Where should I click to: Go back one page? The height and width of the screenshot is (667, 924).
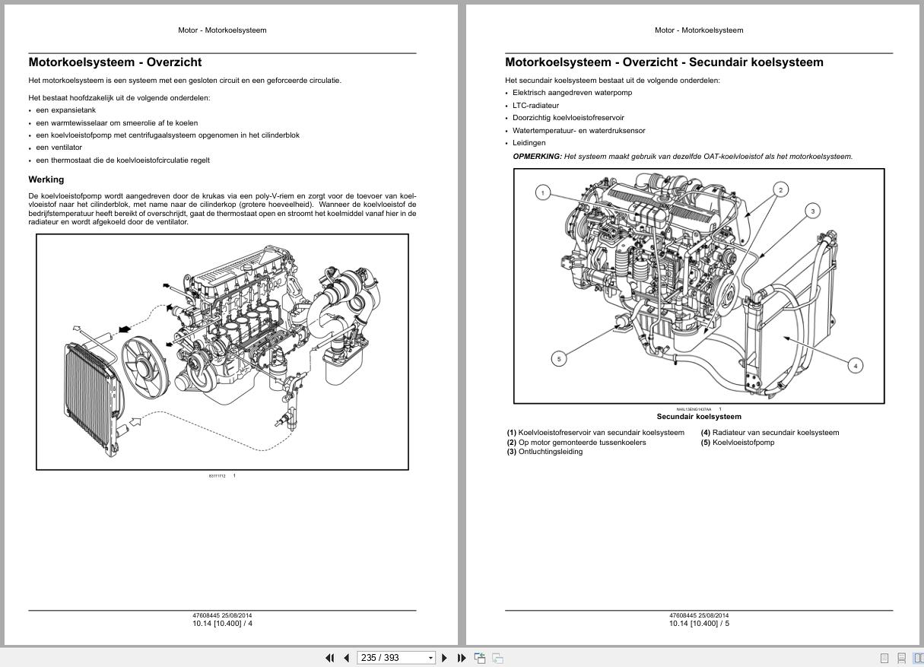[x=346, y=657]
